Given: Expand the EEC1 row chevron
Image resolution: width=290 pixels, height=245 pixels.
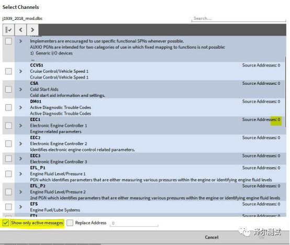Looking at the screenshot, I should click(x=20, y=126).
